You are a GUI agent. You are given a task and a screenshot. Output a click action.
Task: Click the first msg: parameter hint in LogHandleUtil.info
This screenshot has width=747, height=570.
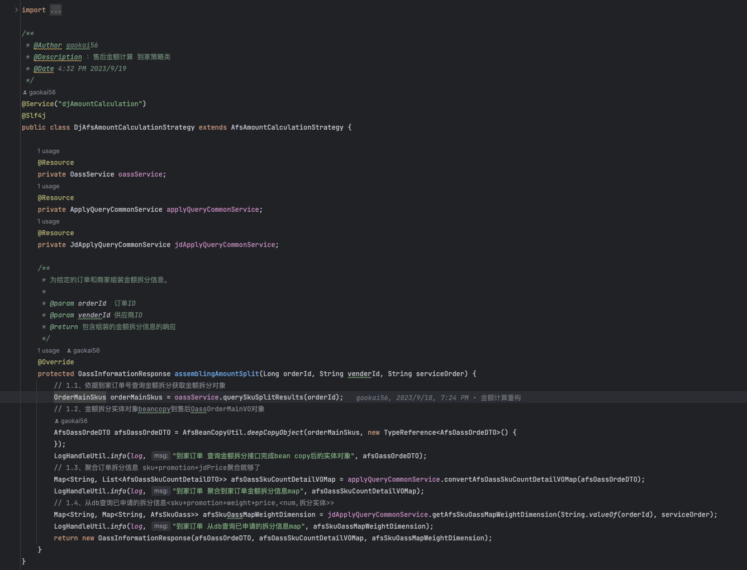pos(161,456)
